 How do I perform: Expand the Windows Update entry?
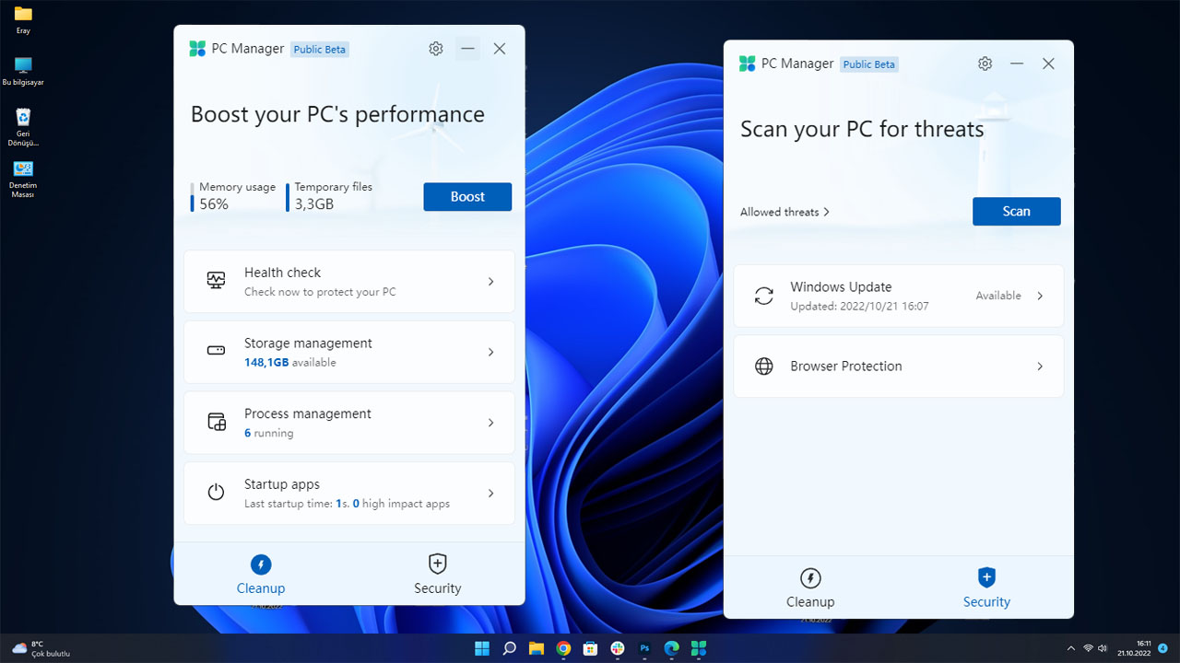click(x=1039, y=296)
